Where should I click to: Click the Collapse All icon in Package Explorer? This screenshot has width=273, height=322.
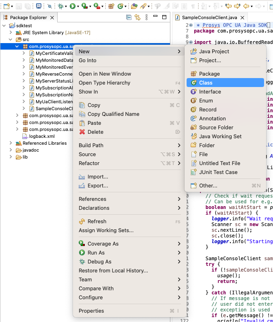(129, 17)
